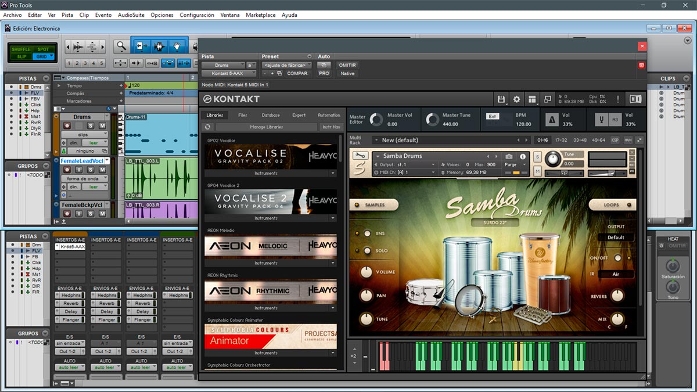Open Kontakt save and load menu
Image resolution: width=697 pixels, height=392 pixels.
click(501, 99)
